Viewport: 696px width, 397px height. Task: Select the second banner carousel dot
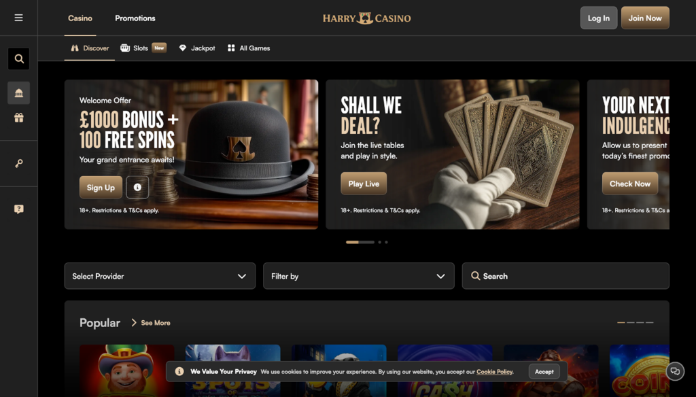379,242
